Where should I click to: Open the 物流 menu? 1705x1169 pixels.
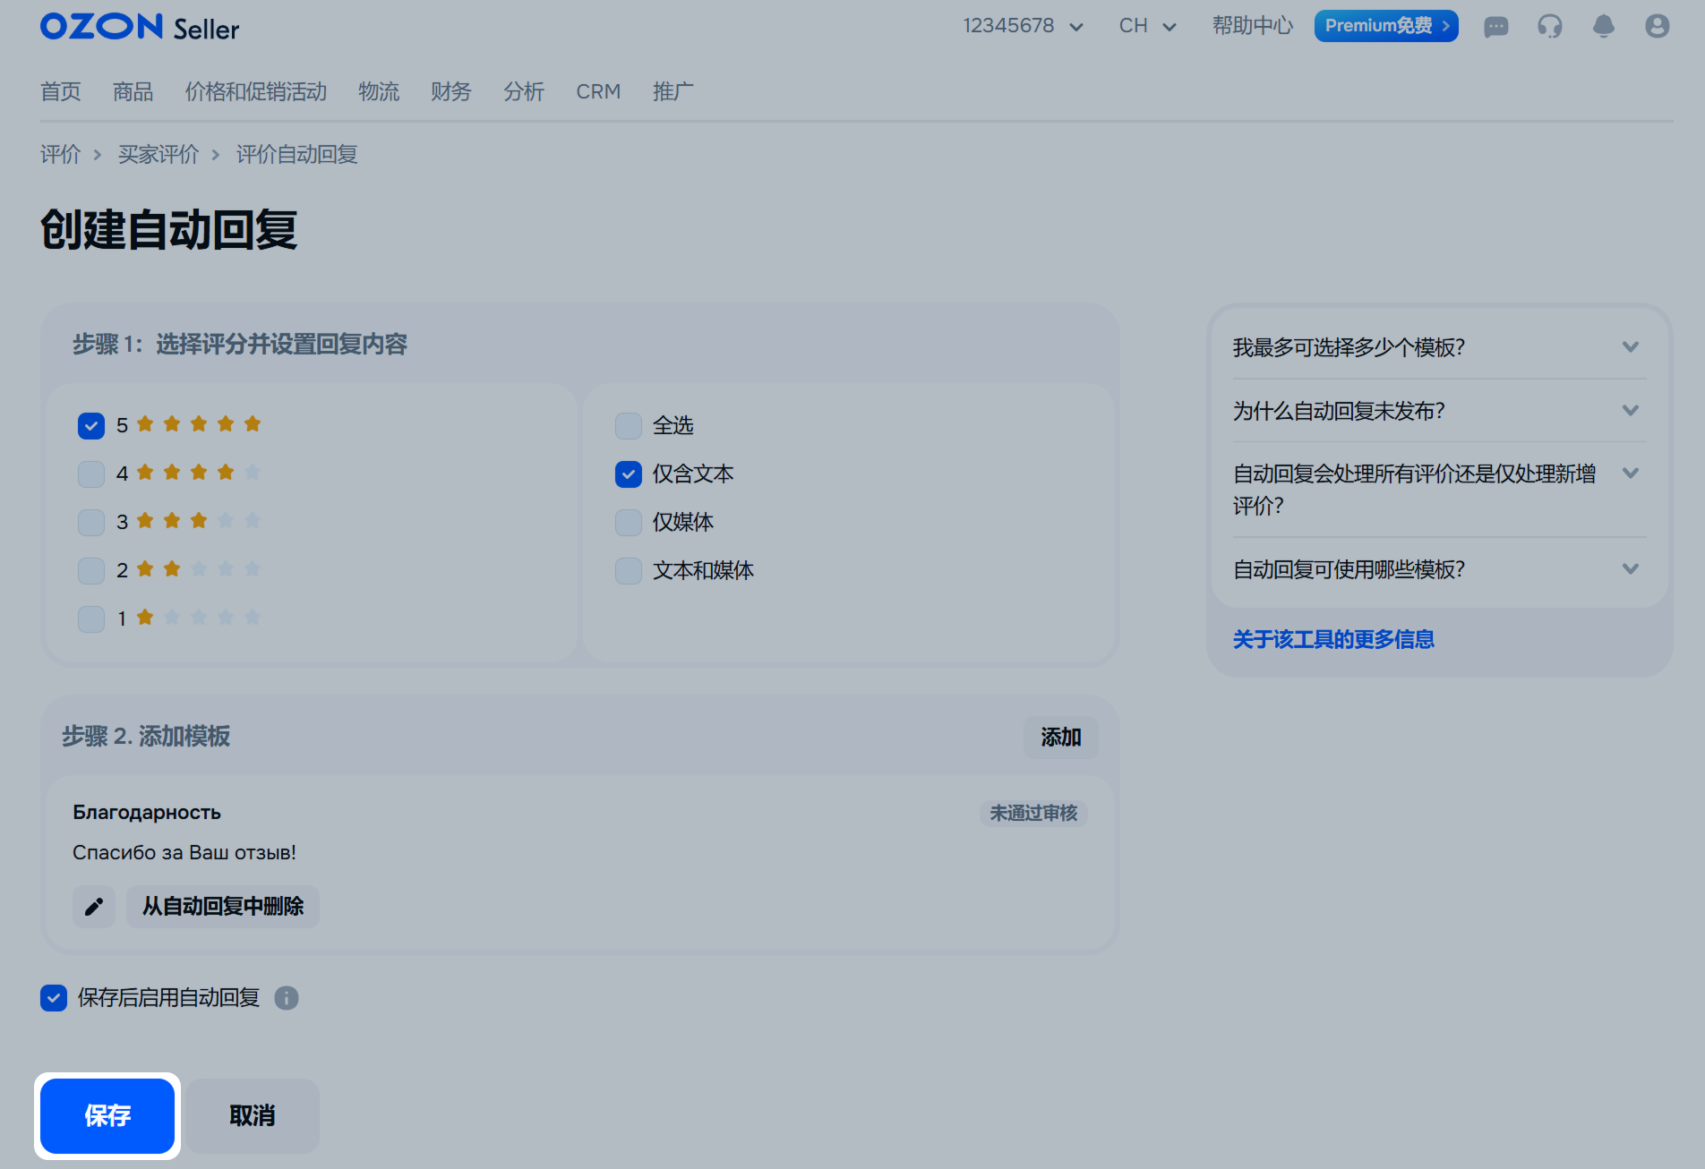coord(379,91)
